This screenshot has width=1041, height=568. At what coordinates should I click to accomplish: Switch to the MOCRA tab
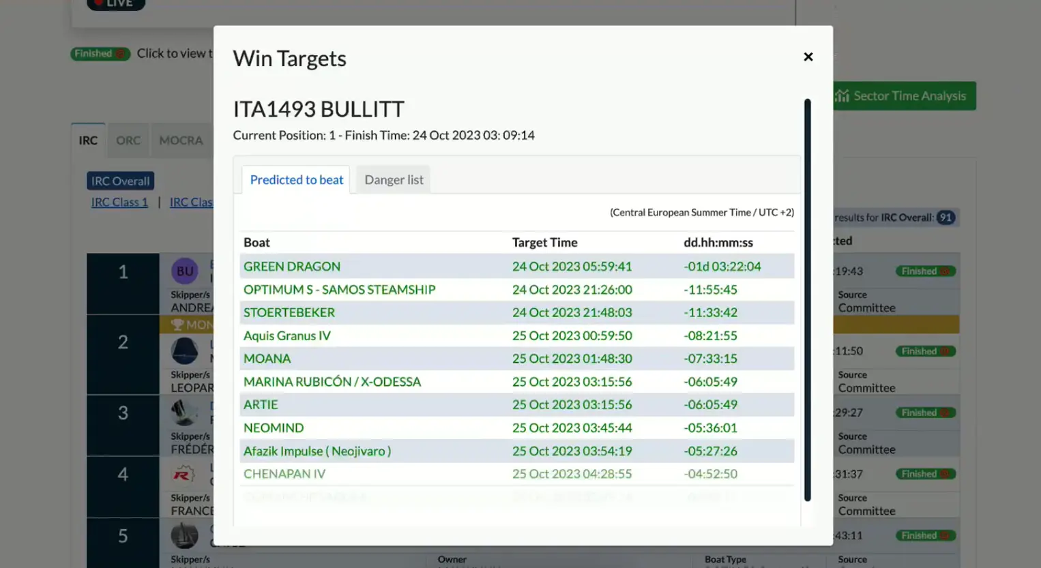(x=181, y=140)
